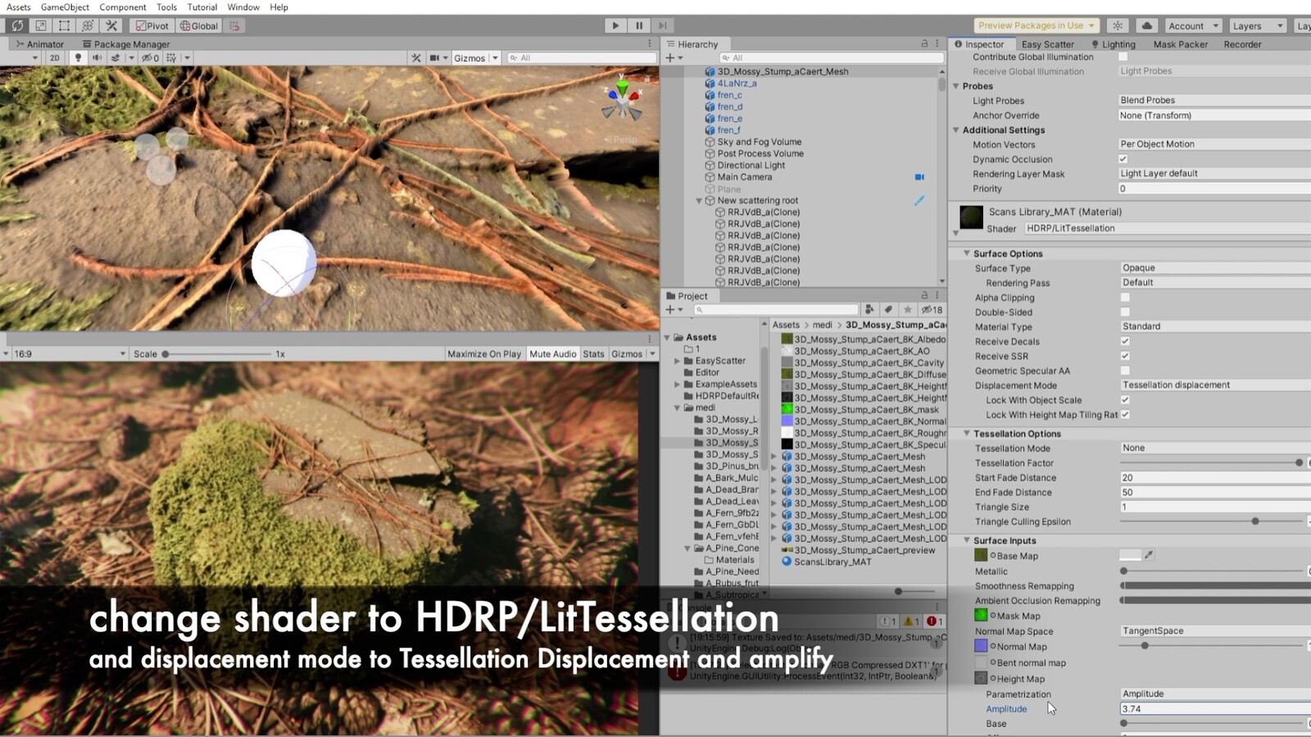The width and height of the screenshot is (1311, 737).
Task: Search by label icon in Project
Action: pos(888,310)
